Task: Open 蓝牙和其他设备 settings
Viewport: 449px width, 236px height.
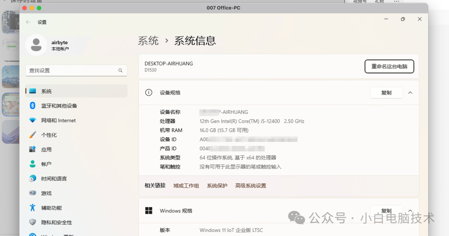Action: point(76,106)
